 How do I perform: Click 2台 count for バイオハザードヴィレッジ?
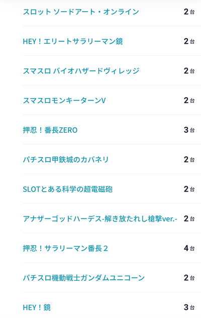(189, 71)
